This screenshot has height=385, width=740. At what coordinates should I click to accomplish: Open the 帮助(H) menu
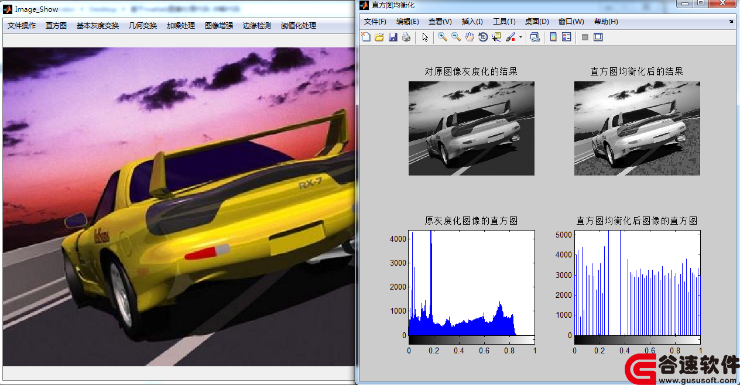606,22
